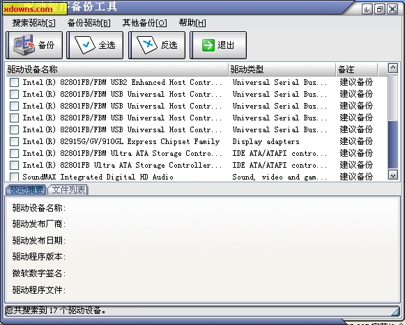The image size is (405, 325).
Task: Open the 搜索驱动[S] menu
Action: tap(34, 23)
